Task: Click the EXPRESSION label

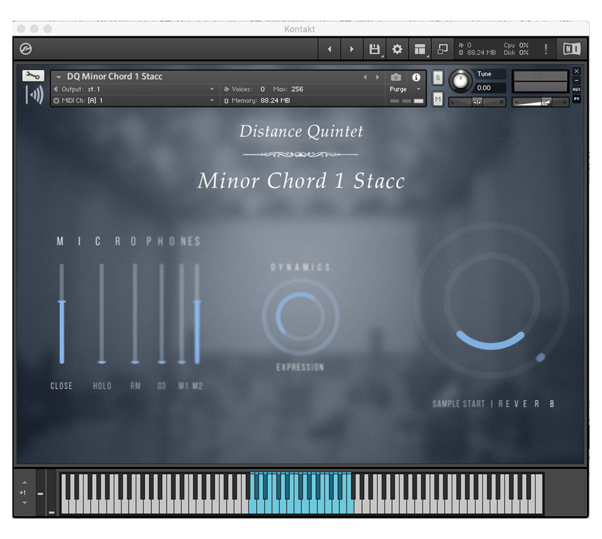Action: coord(300,367)
